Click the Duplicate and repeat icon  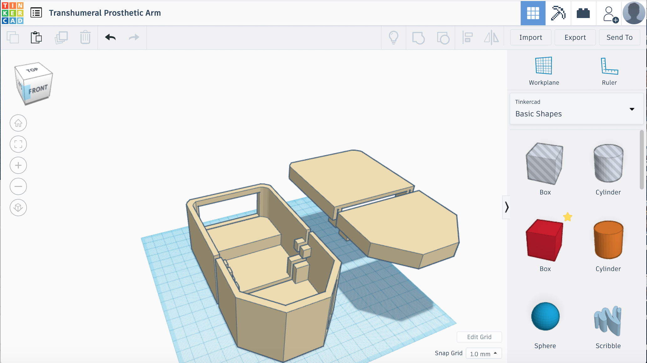61,37
